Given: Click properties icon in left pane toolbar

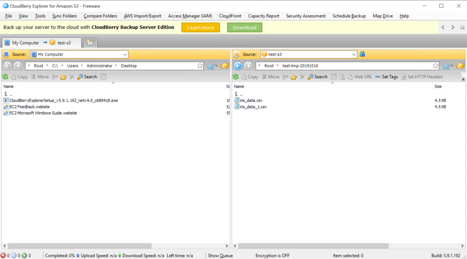Looking at the screenshot, I should tap(104, 77).
